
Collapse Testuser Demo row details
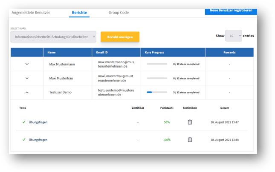[27, 93]
